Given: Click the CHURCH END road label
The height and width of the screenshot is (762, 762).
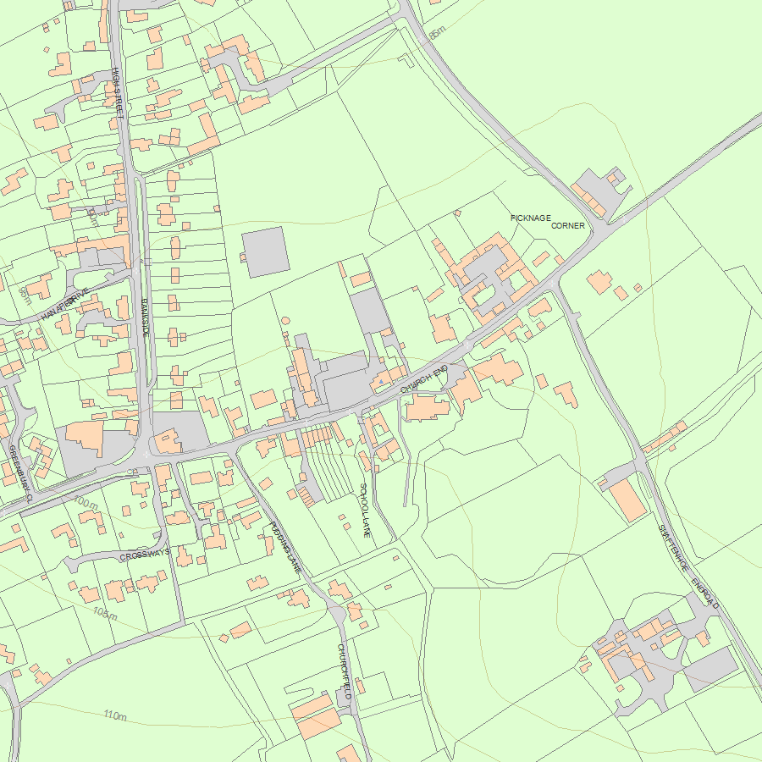Looking at the screenshot, I should [x=424, y=379].
